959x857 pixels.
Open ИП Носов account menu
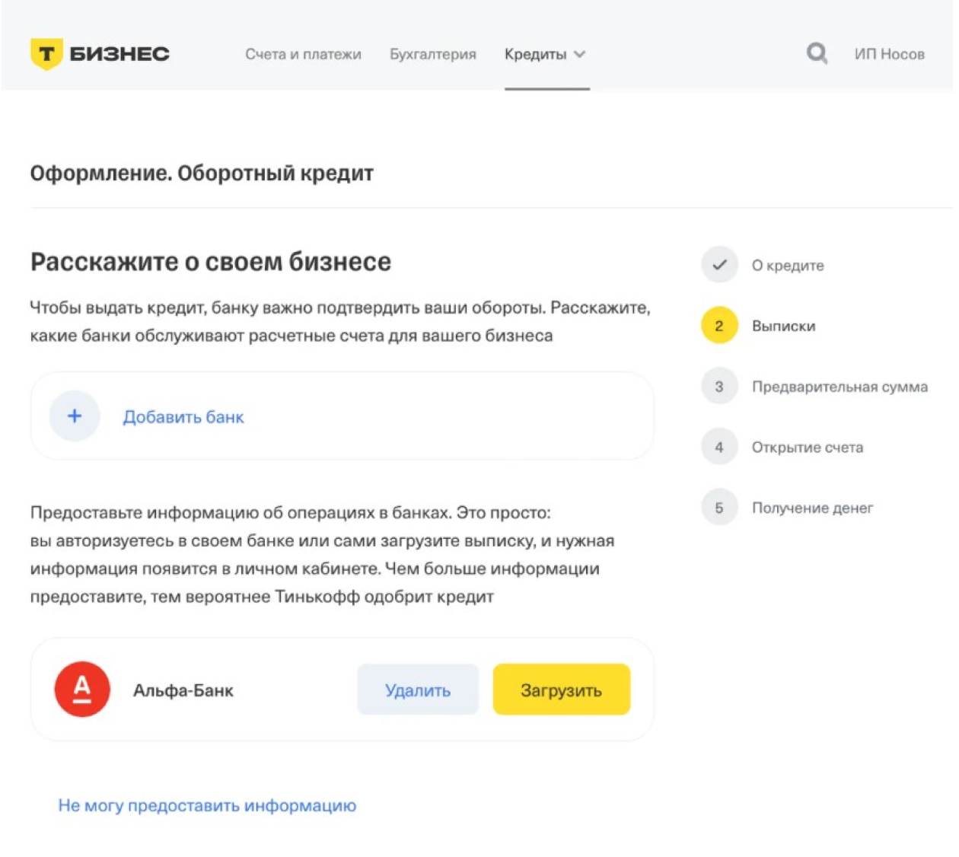point(889,55)
